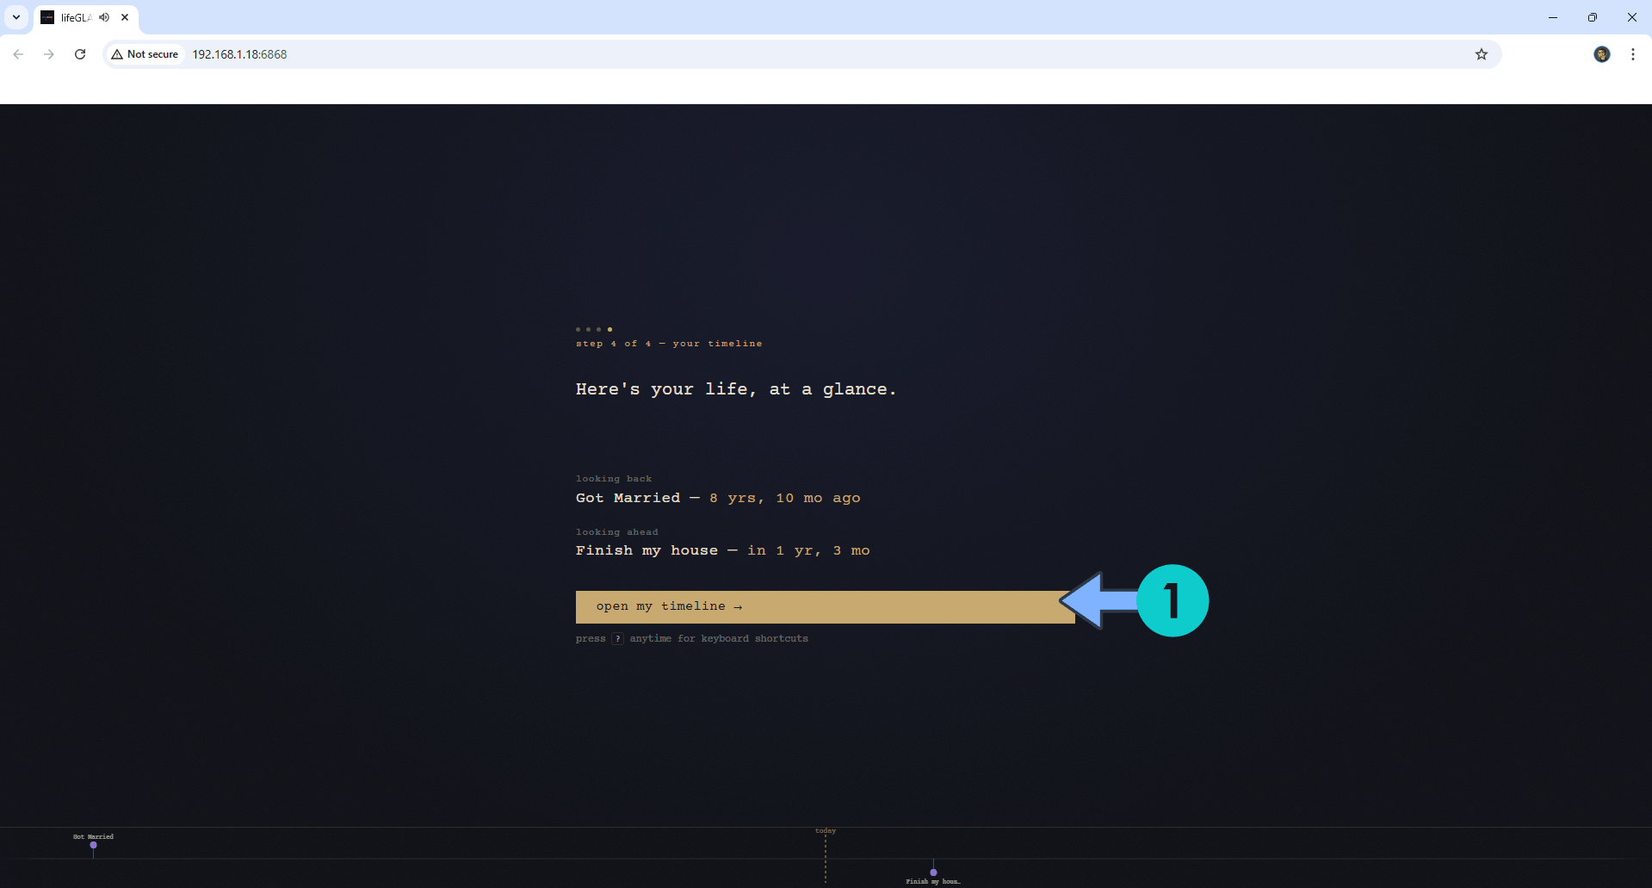Click the first step progress dot
This screenshot has height=888, width=1652.
[x=578, y=329]
